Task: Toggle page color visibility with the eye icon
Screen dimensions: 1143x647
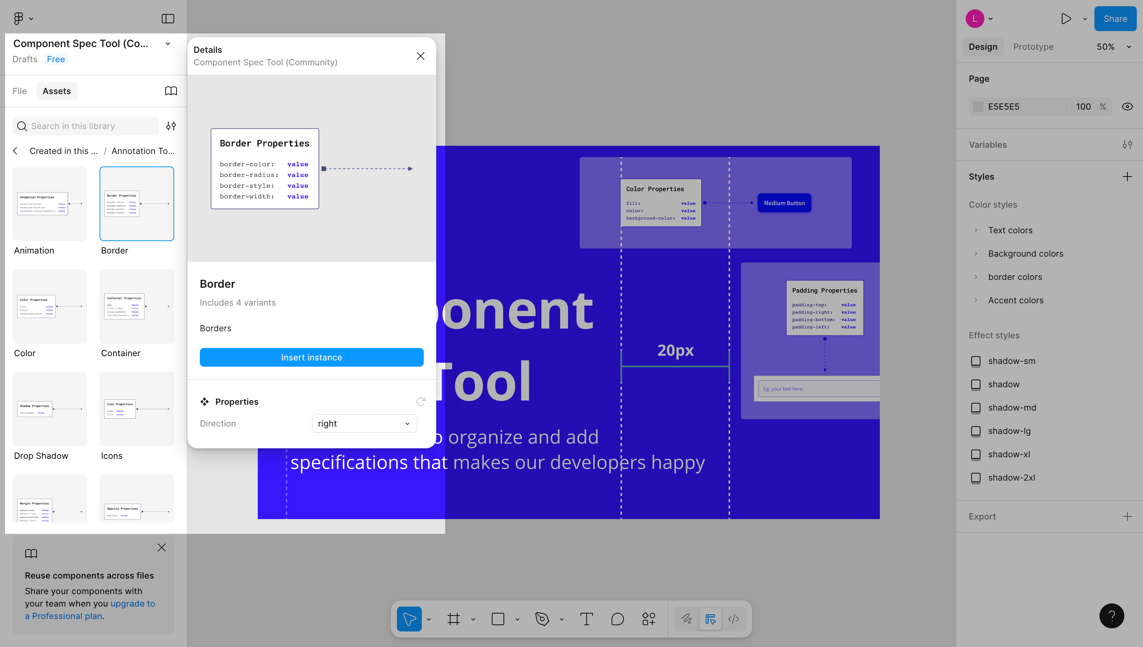Action: point(1127,106)
